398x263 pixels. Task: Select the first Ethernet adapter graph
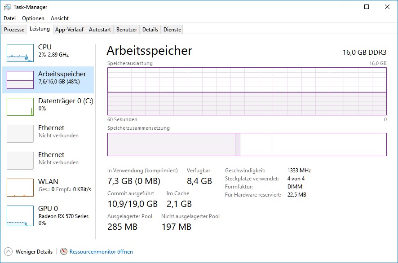[x=20, y=134]
